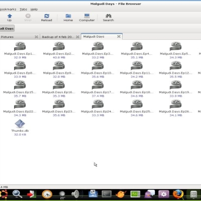Open the Ubuntu logo in the dock
Viewport: 201px width, 201px height.
(x=3, y=194)
